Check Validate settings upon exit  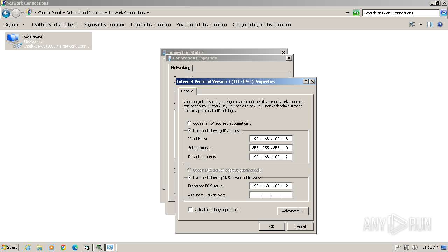click(191, 210)
